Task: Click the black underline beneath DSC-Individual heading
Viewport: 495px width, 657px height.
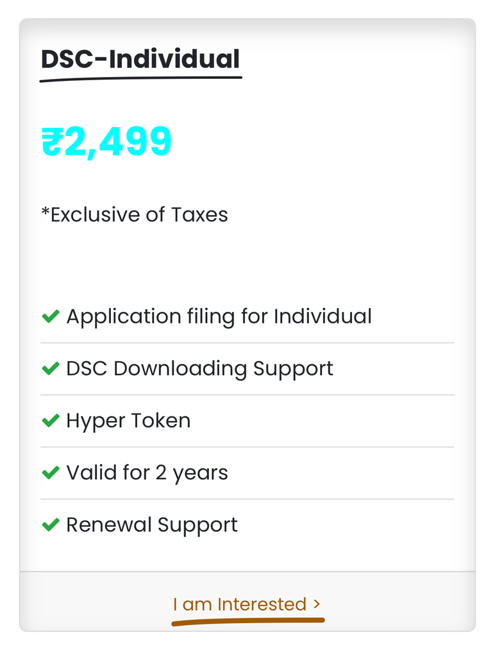Action: (x=141, y=79)
